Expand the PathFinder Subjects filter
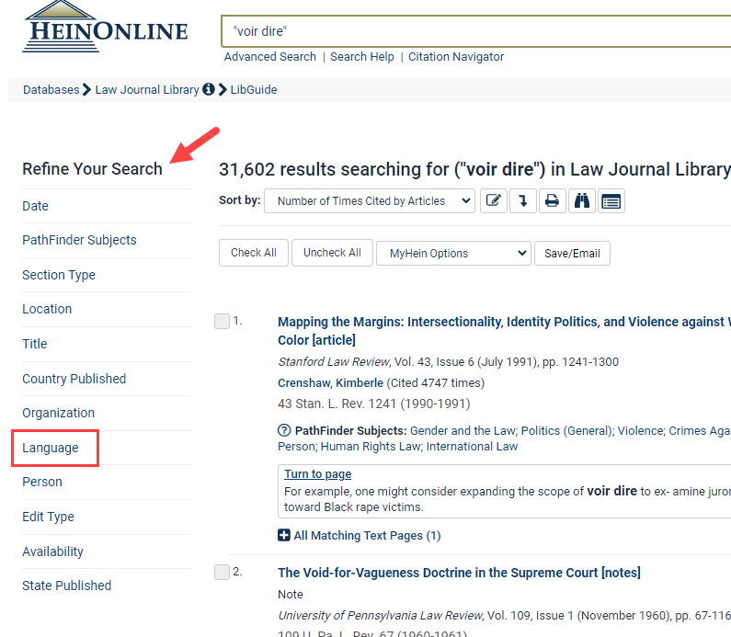731x637 pixels. point(79,240)
